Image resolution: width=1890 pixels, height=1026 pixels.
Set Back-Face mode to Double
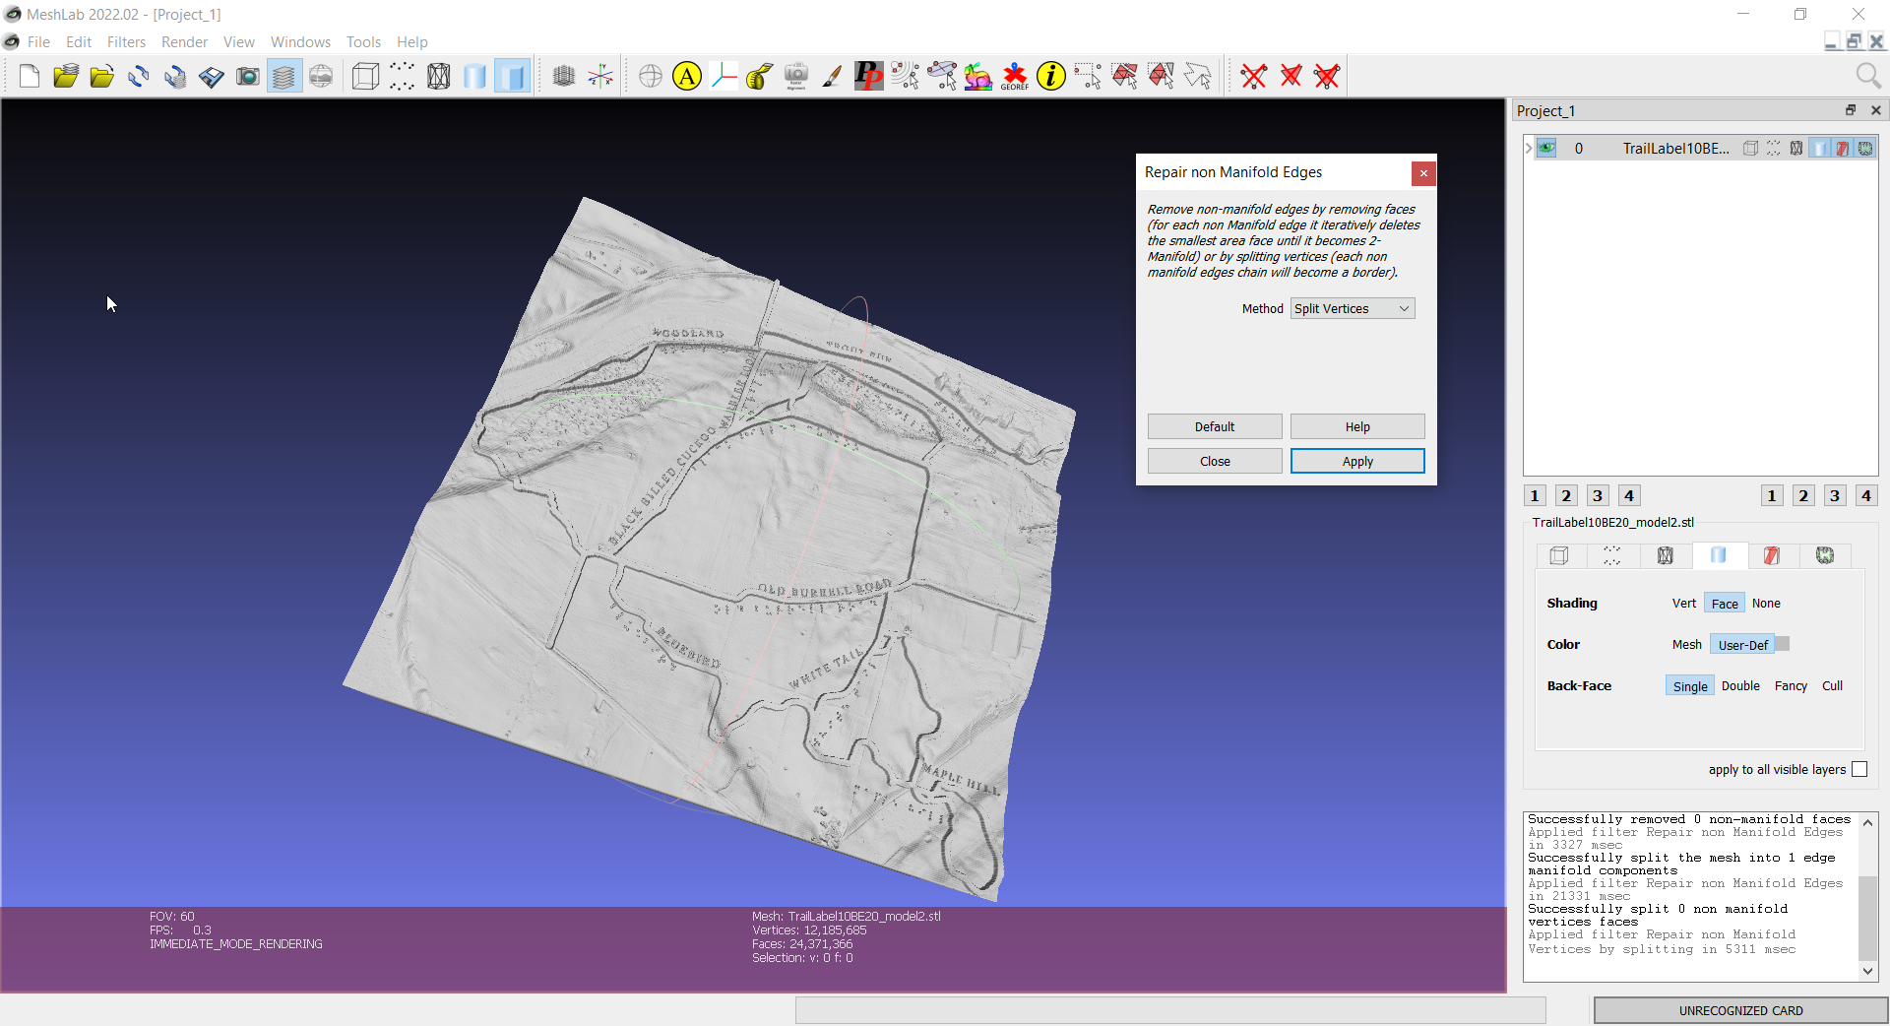pyautogui.click(x=1739, y=686)
